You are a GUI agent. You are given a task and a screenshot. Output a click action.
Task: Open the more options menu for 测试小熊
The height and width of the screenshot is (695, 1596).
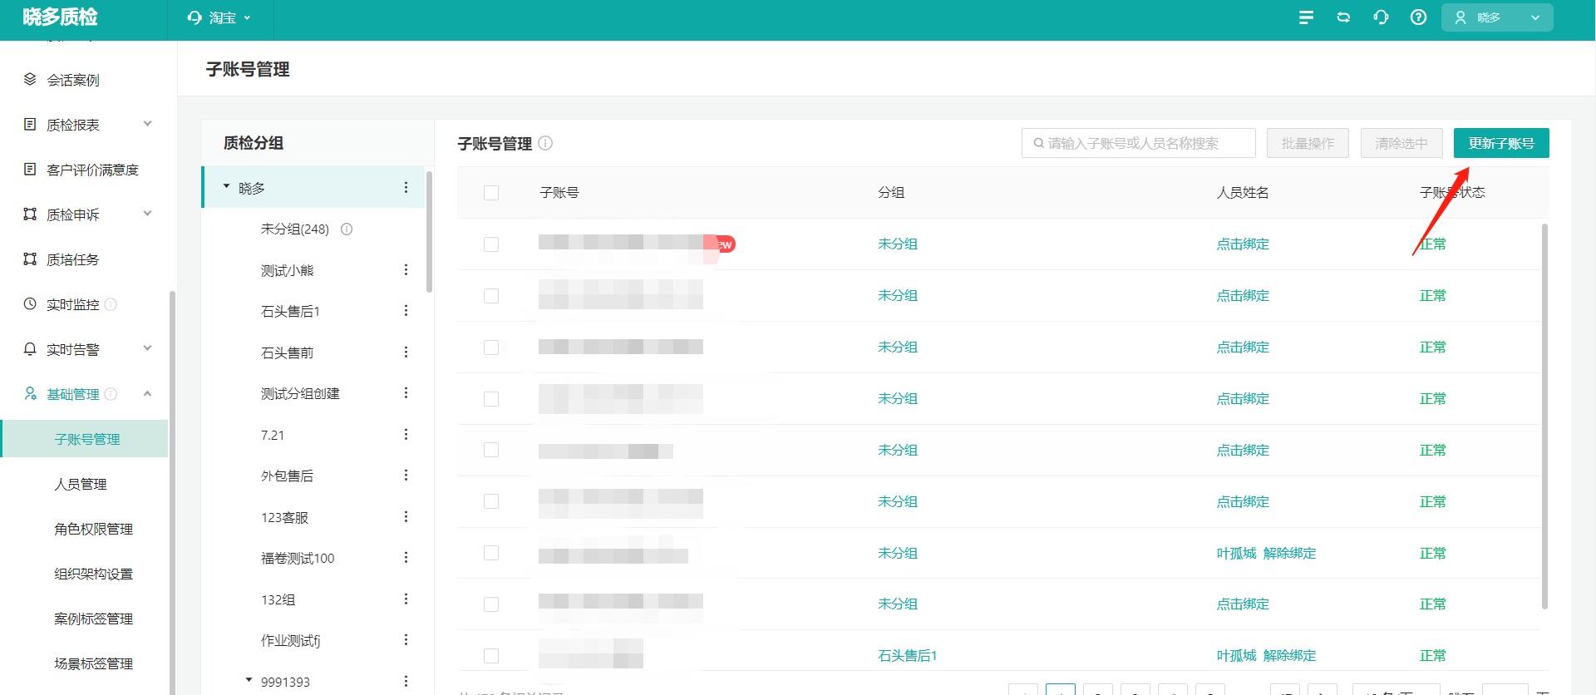click(406, 269)
